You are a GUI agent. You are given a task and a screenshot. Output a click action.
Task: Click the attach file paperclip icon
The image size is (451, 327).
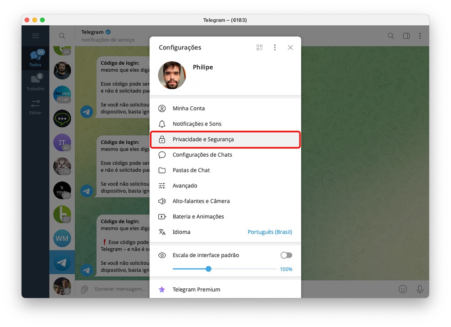(84, 289)
